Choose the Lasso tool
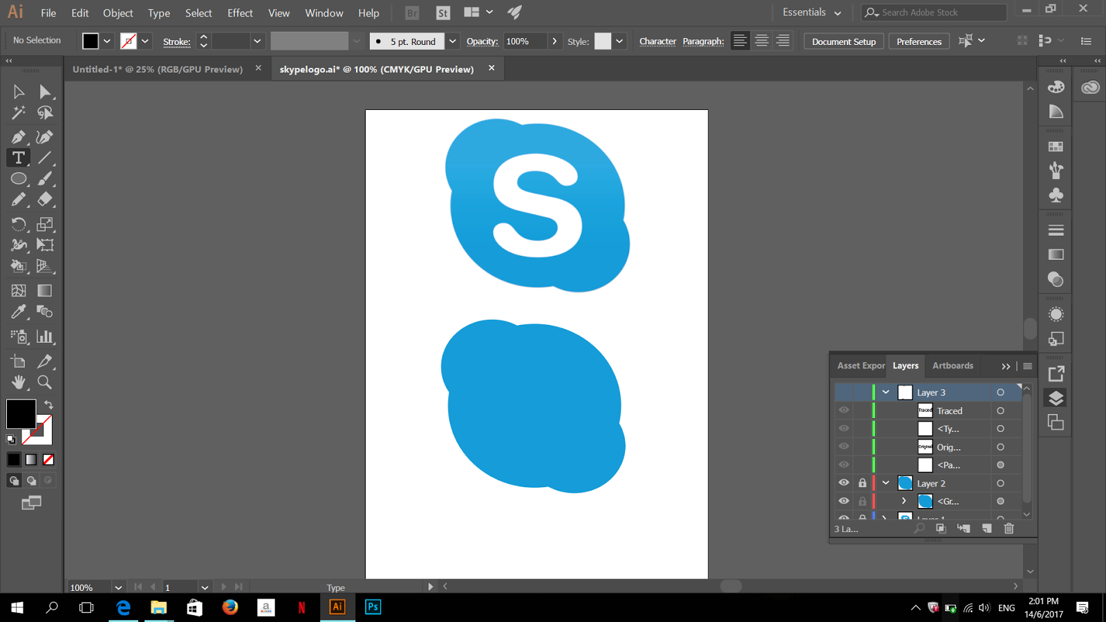Viewport: 1106px width, 622px height. click(x=45, y=113)
